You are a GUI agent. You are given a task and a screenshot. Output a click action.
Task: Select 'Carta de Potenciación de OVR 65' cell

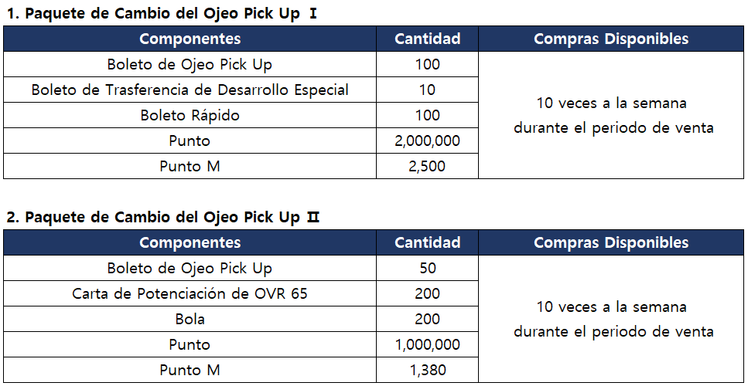190,293
